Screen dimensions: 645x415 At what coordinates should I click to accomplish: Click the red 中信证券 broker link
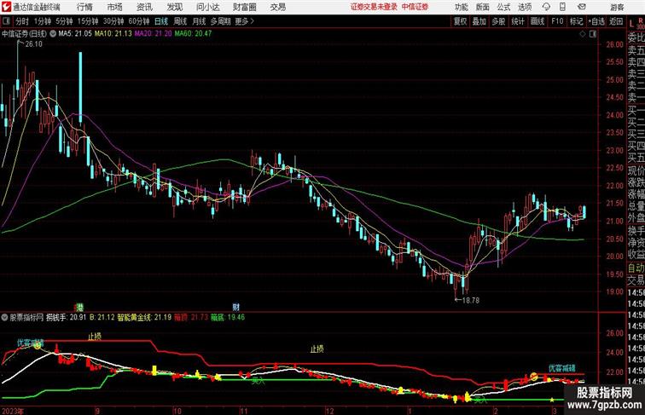pyautogui.click(x=415, y=7)
